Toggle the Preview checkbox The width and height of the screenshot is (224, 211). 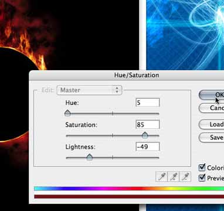click(202, 178)
